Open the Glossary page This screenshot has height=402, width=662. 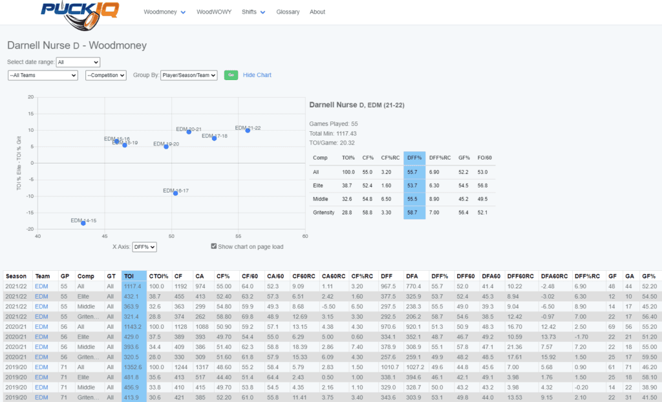pyautogui.click(x=288, y=12)
